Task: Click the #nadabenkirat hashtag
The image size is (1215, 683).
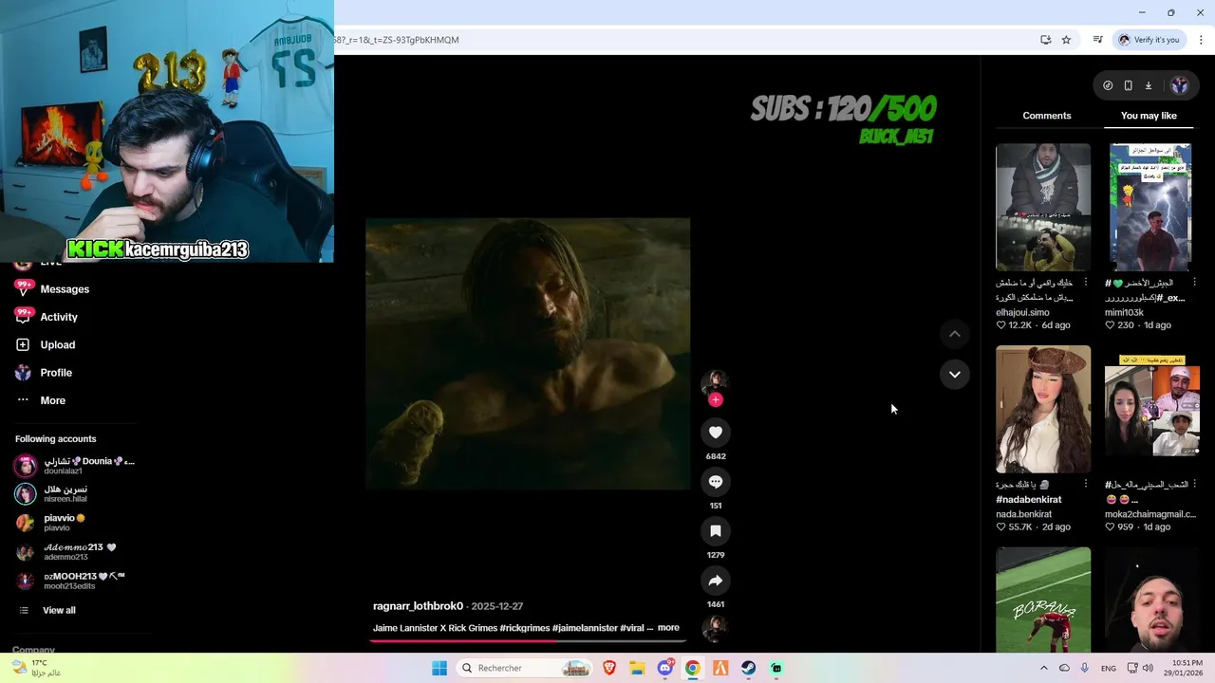Action: (x=1029, y=500)
